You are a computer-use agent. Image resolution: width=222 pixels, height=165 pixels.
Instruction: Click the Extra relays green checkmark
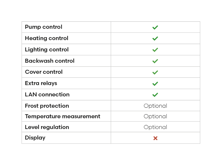point(155,84)
